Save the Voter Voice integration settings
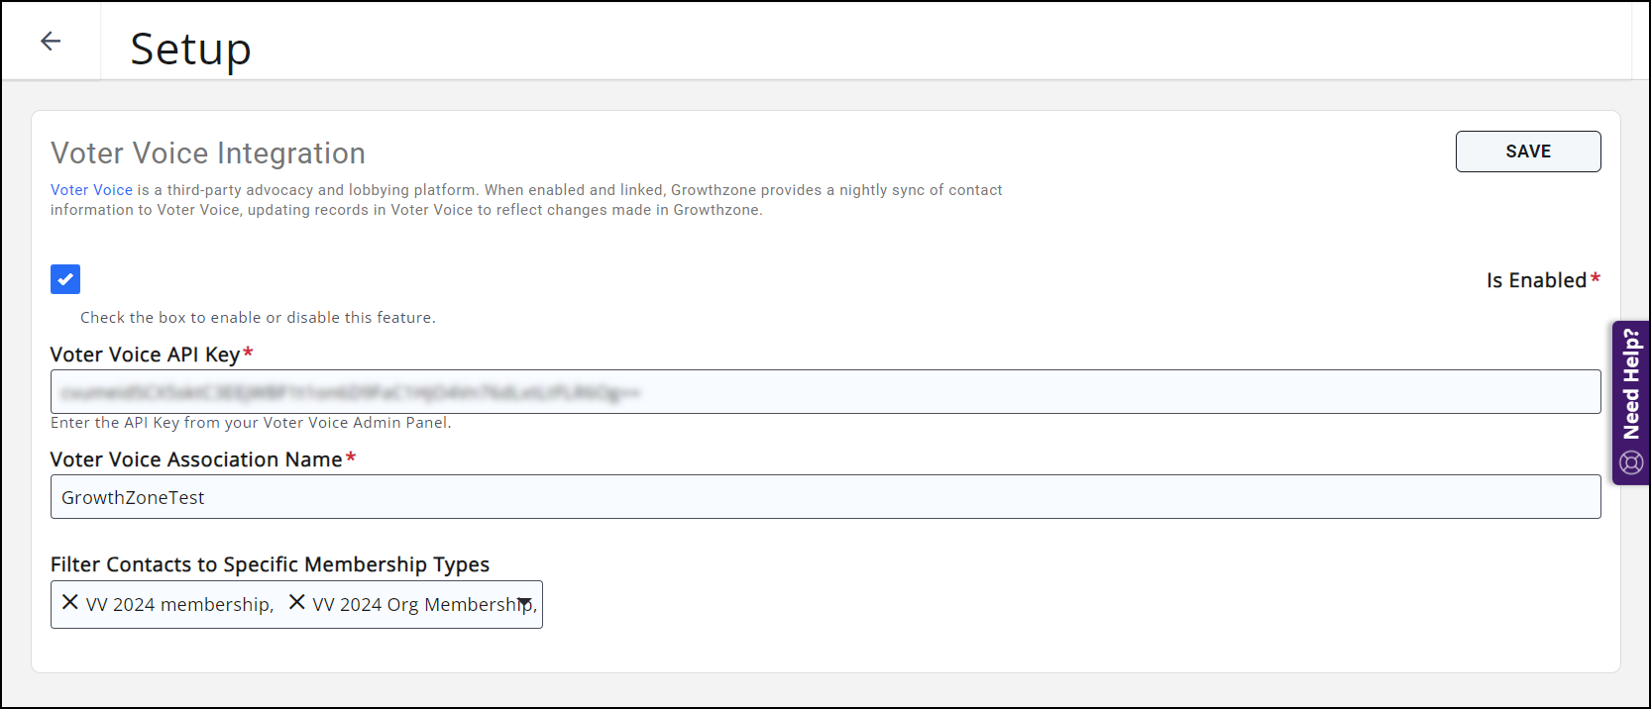 click(x=1527, y=152)
